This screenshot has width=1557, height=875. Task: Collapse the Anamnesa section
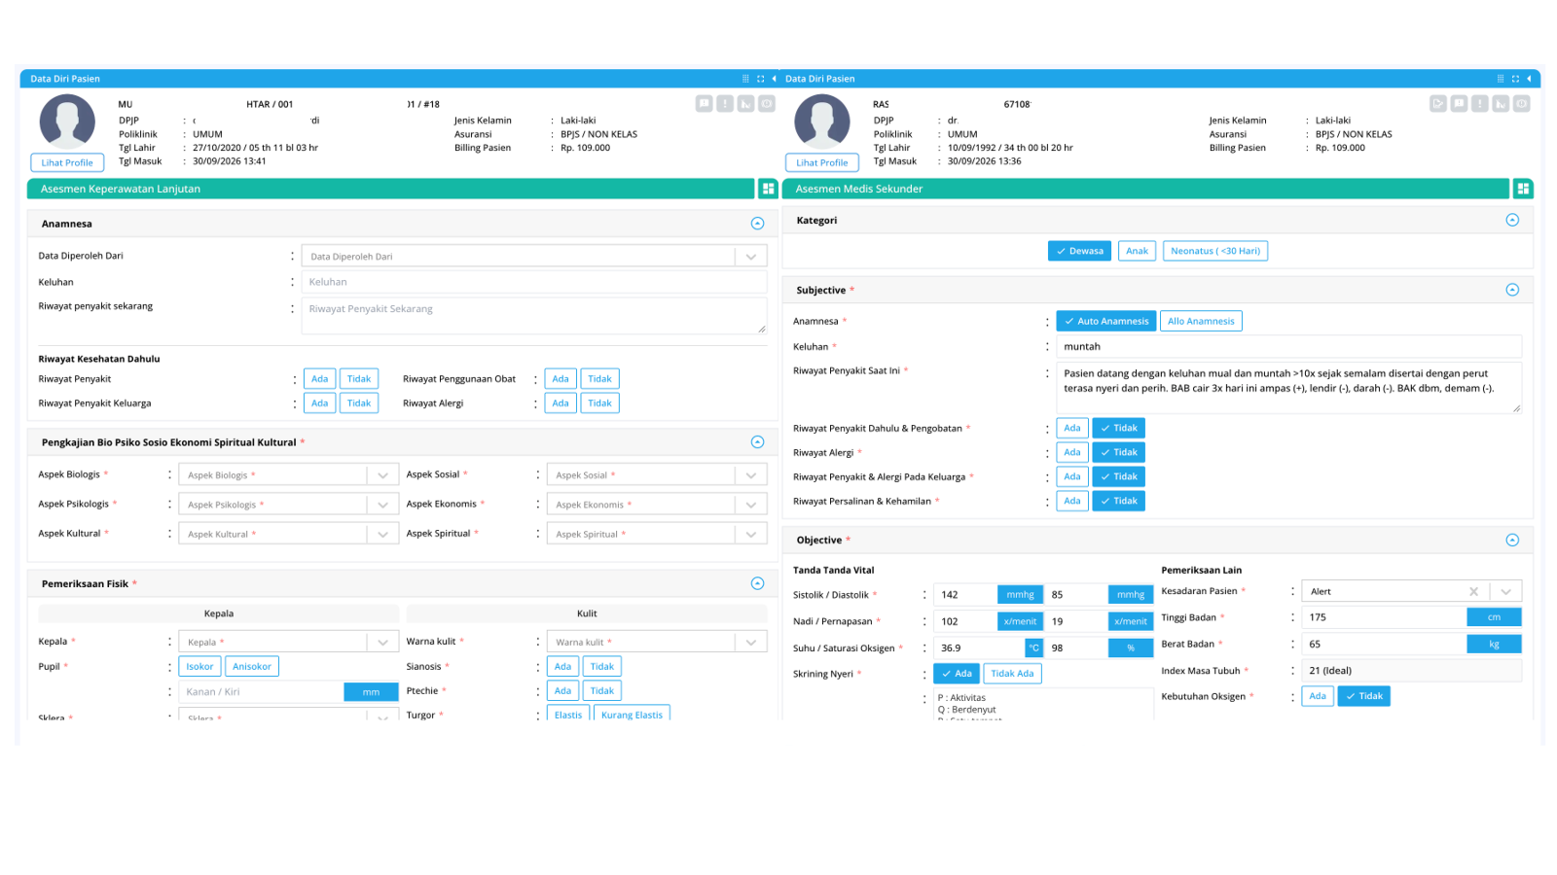pyautogui.click(x=757, y=224)
